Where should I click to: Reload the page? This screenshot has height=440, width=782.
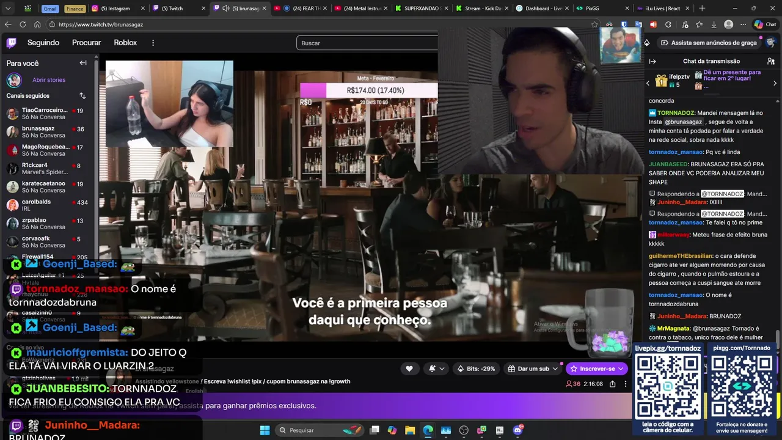click(23, 24)
